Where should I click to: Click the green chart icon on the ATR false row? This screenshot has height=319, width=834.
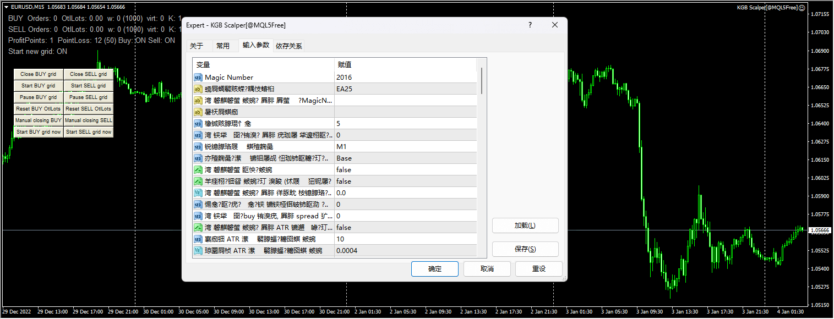point(198,227)
